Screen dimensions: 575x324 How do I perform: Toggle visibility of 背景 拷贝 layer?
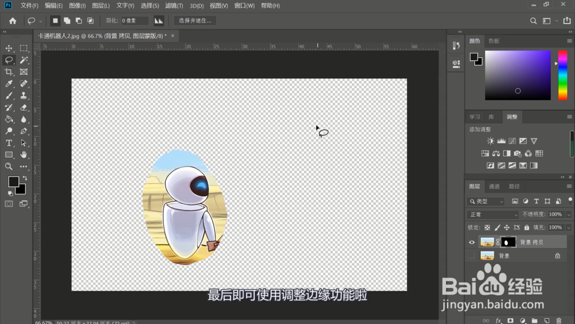(x=471, y=242)
